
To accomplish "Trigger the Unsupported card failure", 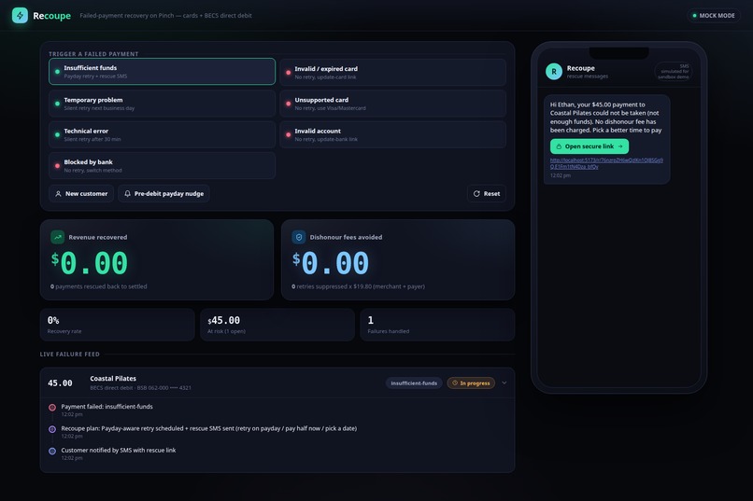I will (x=392, y=104).
